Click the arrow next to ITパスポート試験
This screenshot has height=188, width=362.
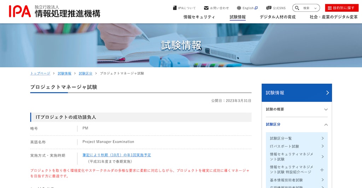coord(322,146)
